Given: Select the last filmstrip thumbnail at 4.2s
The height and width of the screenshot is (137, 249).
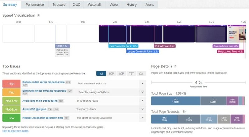Looking at the screenshot, I should point(237,33).
